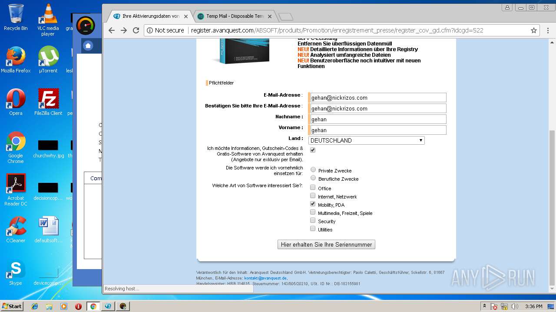The image size is (556, 312).
Task: Click the network status tray icon
Action: click(x=505, y=306)
